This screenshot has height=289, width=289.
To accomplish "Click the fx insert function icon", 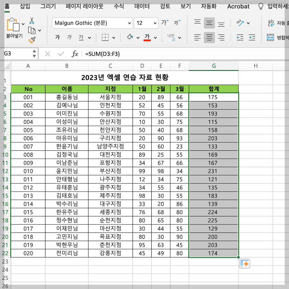I will tap(75, 54).
